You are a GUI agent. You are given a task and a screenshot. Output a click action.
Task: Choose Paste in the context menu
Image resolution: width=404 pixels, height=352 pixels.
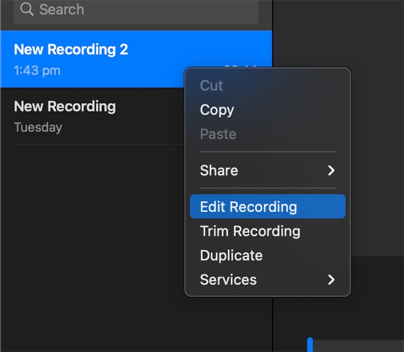[x=218, y=134]
